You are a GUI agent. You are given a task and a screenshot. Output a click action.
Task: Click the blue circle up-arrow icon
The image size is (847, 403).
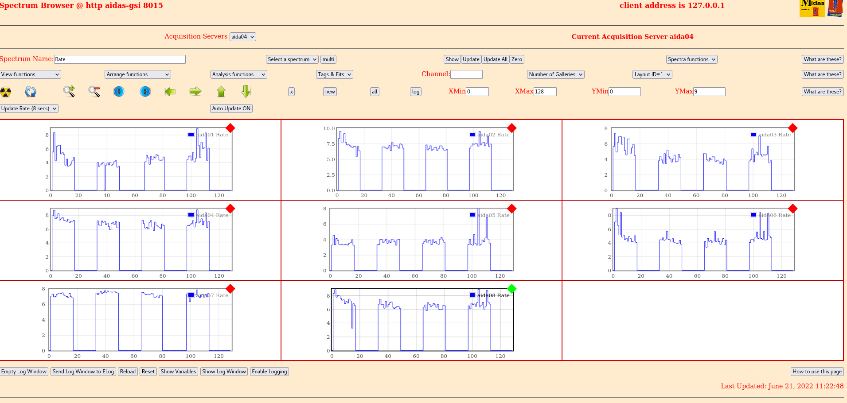(x=145, y=91)
